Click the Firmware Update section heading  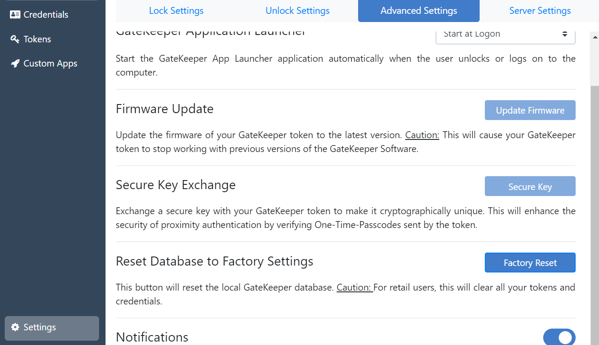(165, 109)
